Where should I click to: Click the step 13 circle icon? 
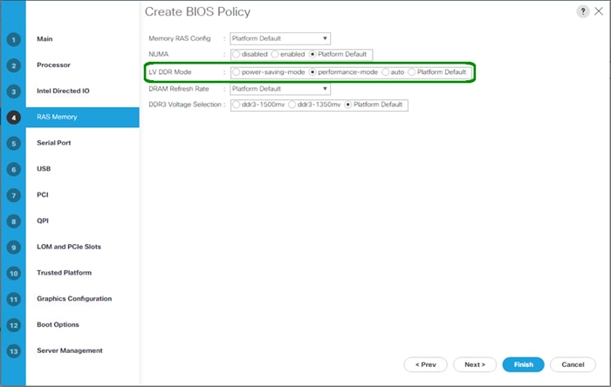(14, 351)
